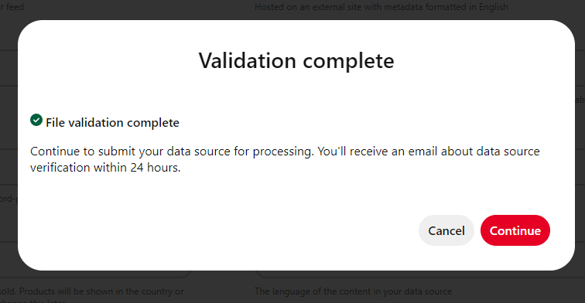Click the green checkmark success icon
Image resolution: width=585 pixels, height=303 pixels.
pyautogui.click(x=36, y=120)
